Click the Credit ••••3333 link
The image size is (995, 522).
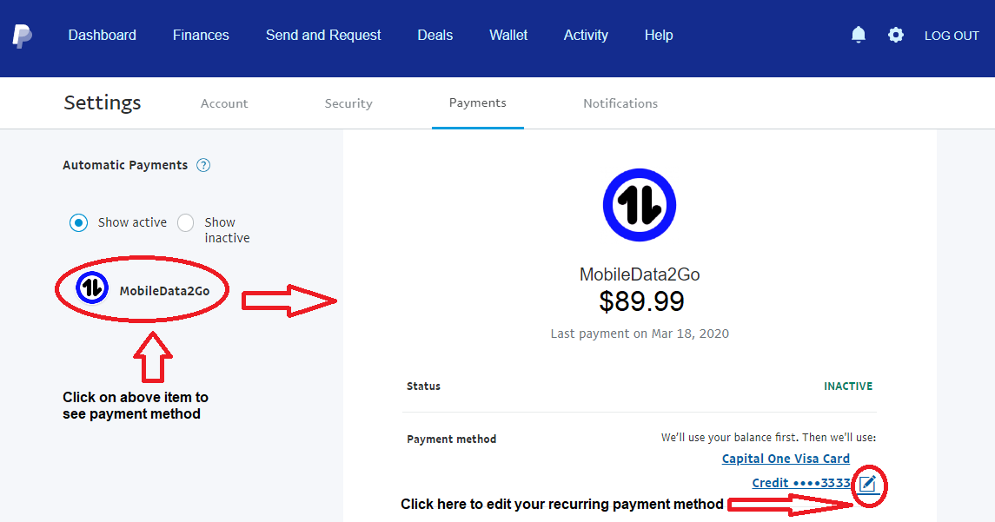801,483
